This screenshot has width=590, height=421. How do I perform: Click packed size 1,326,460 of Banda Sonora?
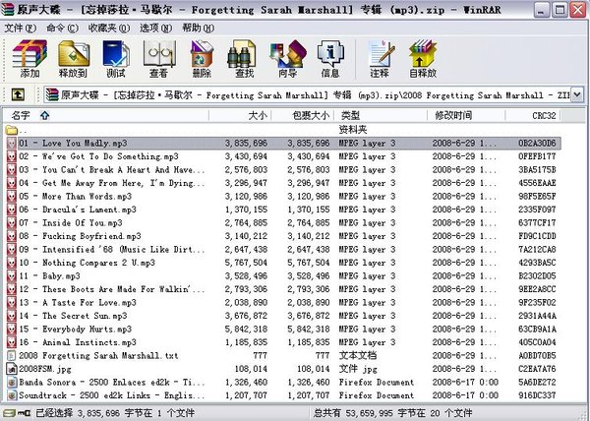coord(309,383)
